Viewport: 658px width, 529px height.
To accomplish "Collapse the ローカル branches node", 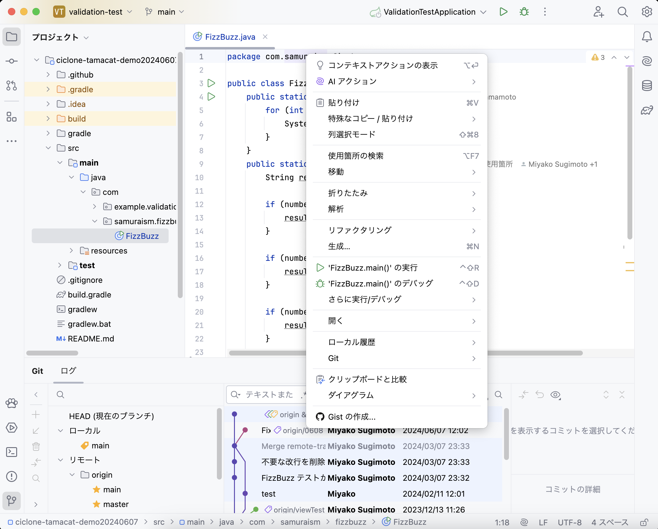I will coord(60,431).
